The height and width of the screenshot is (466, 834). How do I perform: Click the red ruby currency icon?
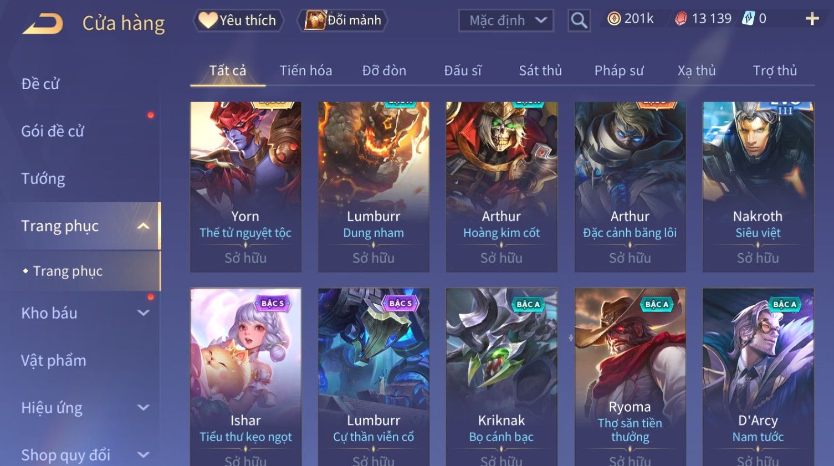(680, 19)
